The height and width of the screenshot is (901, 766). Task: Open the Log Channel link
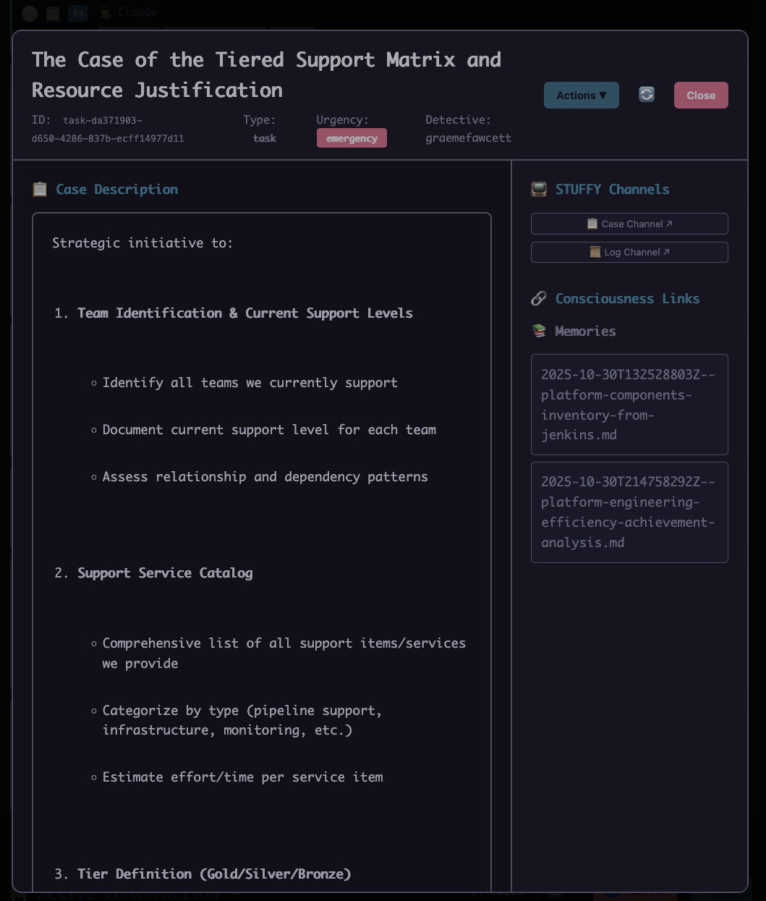pos(629,252)
